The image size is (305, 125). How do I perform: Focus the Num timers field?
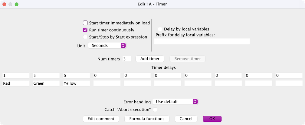(x=127, y=59)
